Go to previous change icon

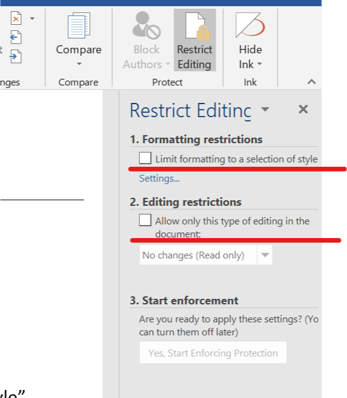[15, 37]
